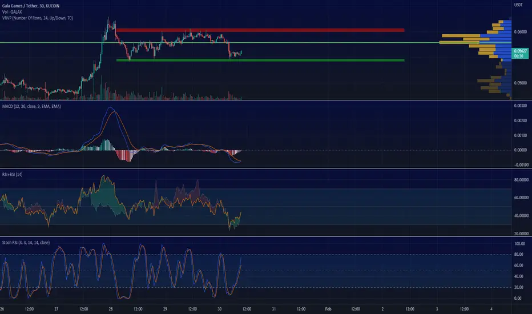Click the green support zone rectangle
The width and height of the screenshot is (532, 314).
[x=260, y=60]
